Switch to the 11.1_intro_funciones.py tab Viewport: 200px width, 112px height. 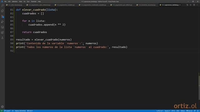pyautogui.click(x=15, y=5)
